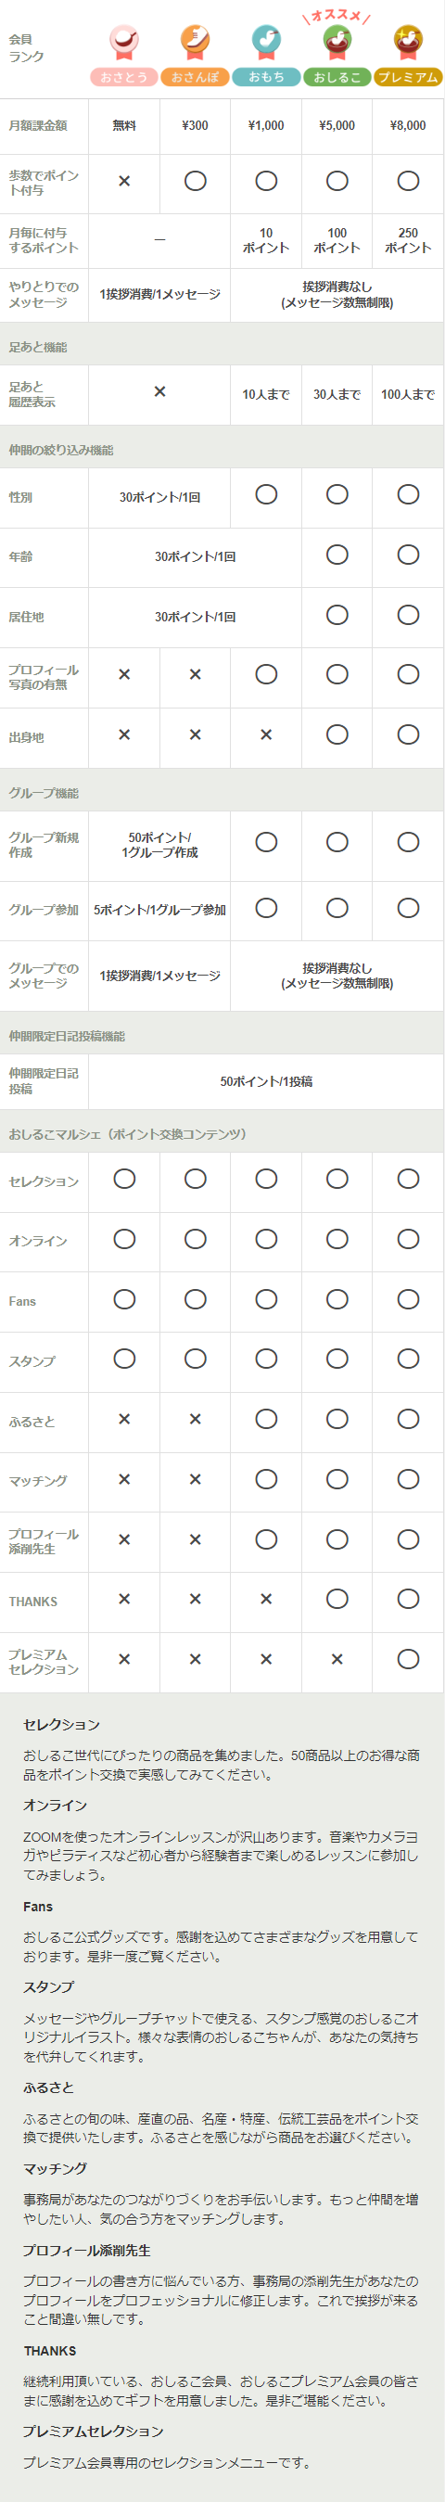Click the おさとう rank bird icon
The image size is (445, 2502).
point(124,41)
